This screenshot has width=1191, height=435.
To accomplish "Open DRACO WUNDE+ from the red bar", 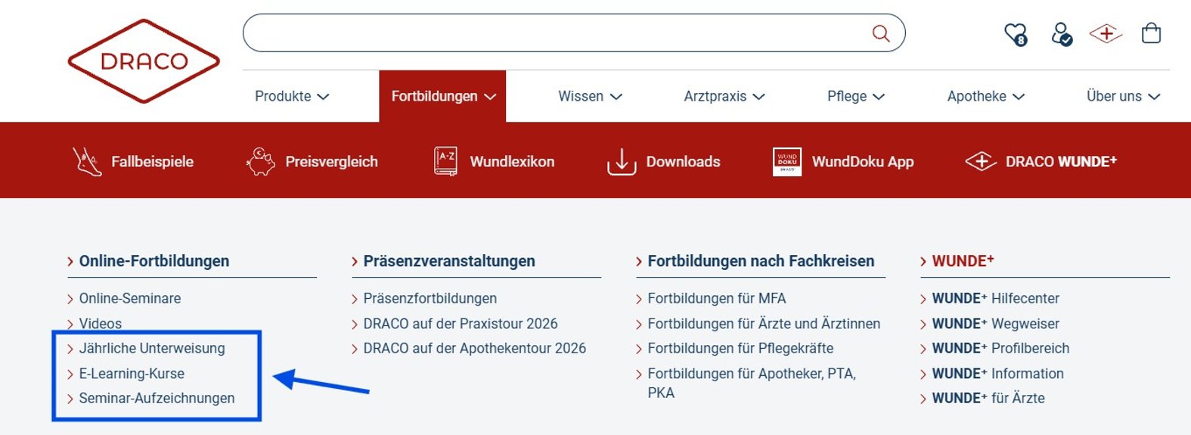I will (1061, 161).
